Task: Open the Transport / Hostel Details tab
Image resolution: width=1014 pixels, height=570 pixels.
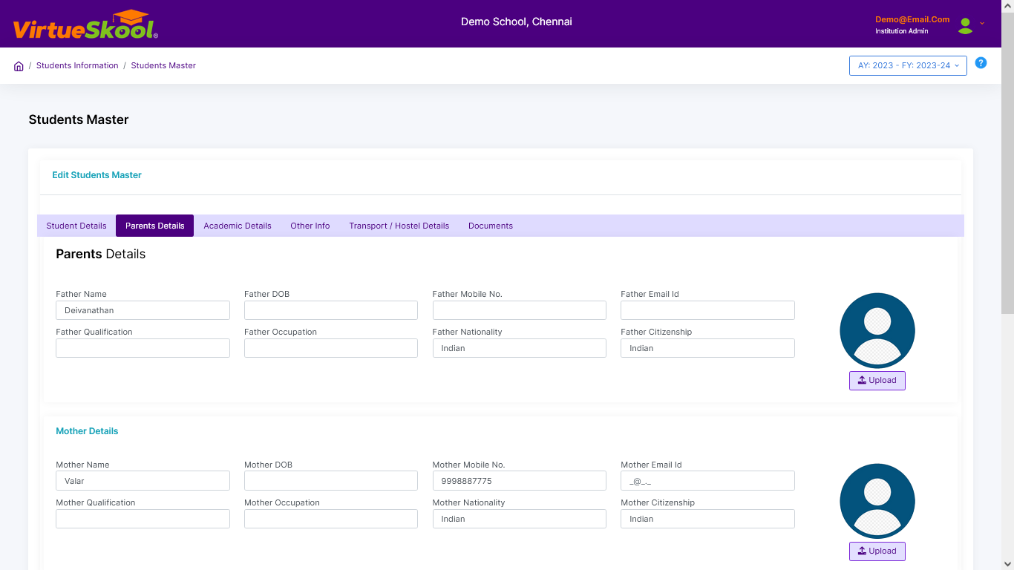Action: tap(399, 226)
